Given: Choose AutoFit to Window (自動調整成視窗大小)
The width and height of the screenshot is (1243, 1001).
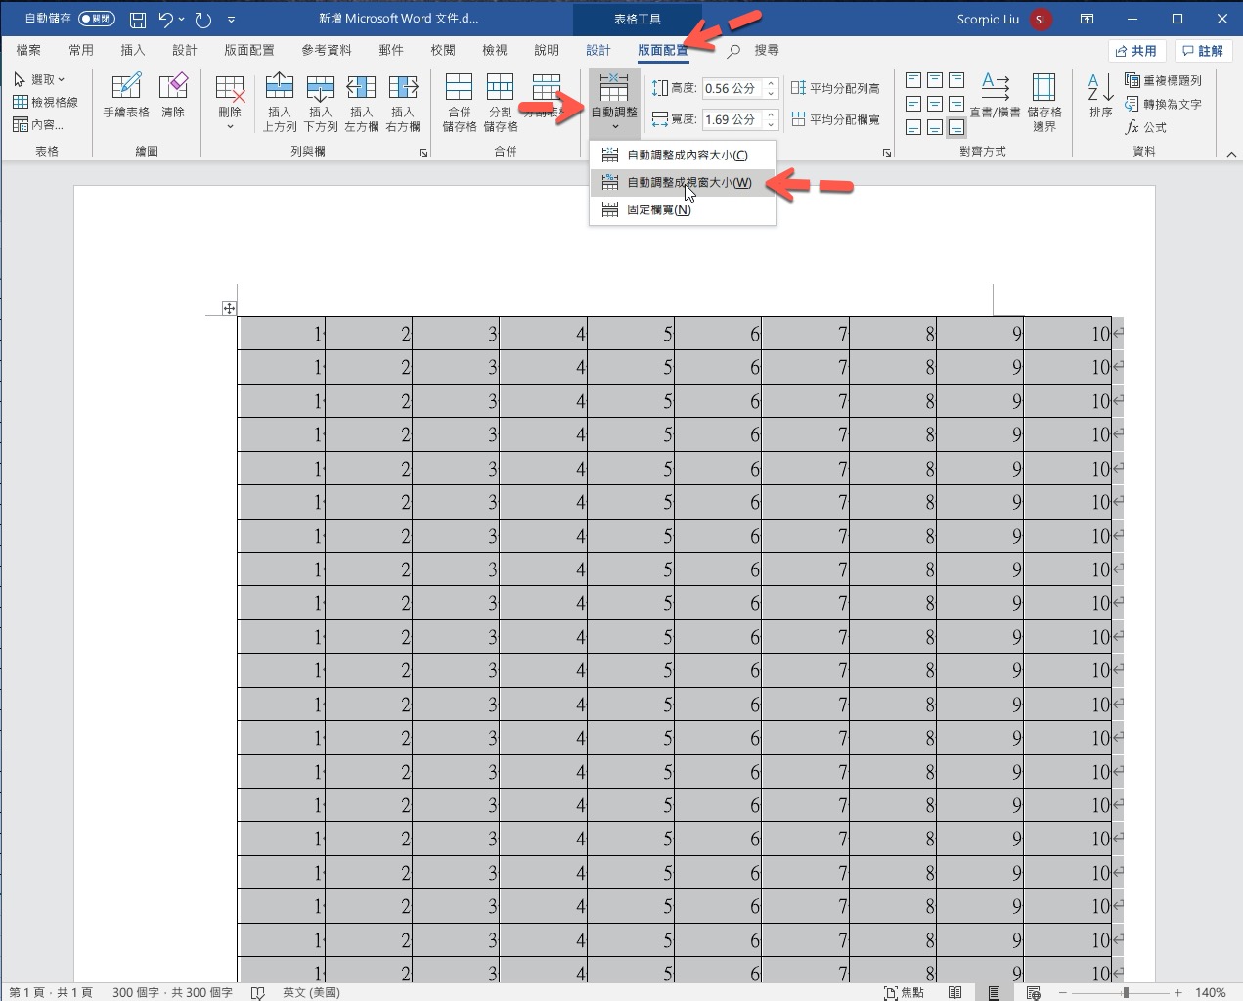Looking at the screenshot, I should click(x=688, y=182).
